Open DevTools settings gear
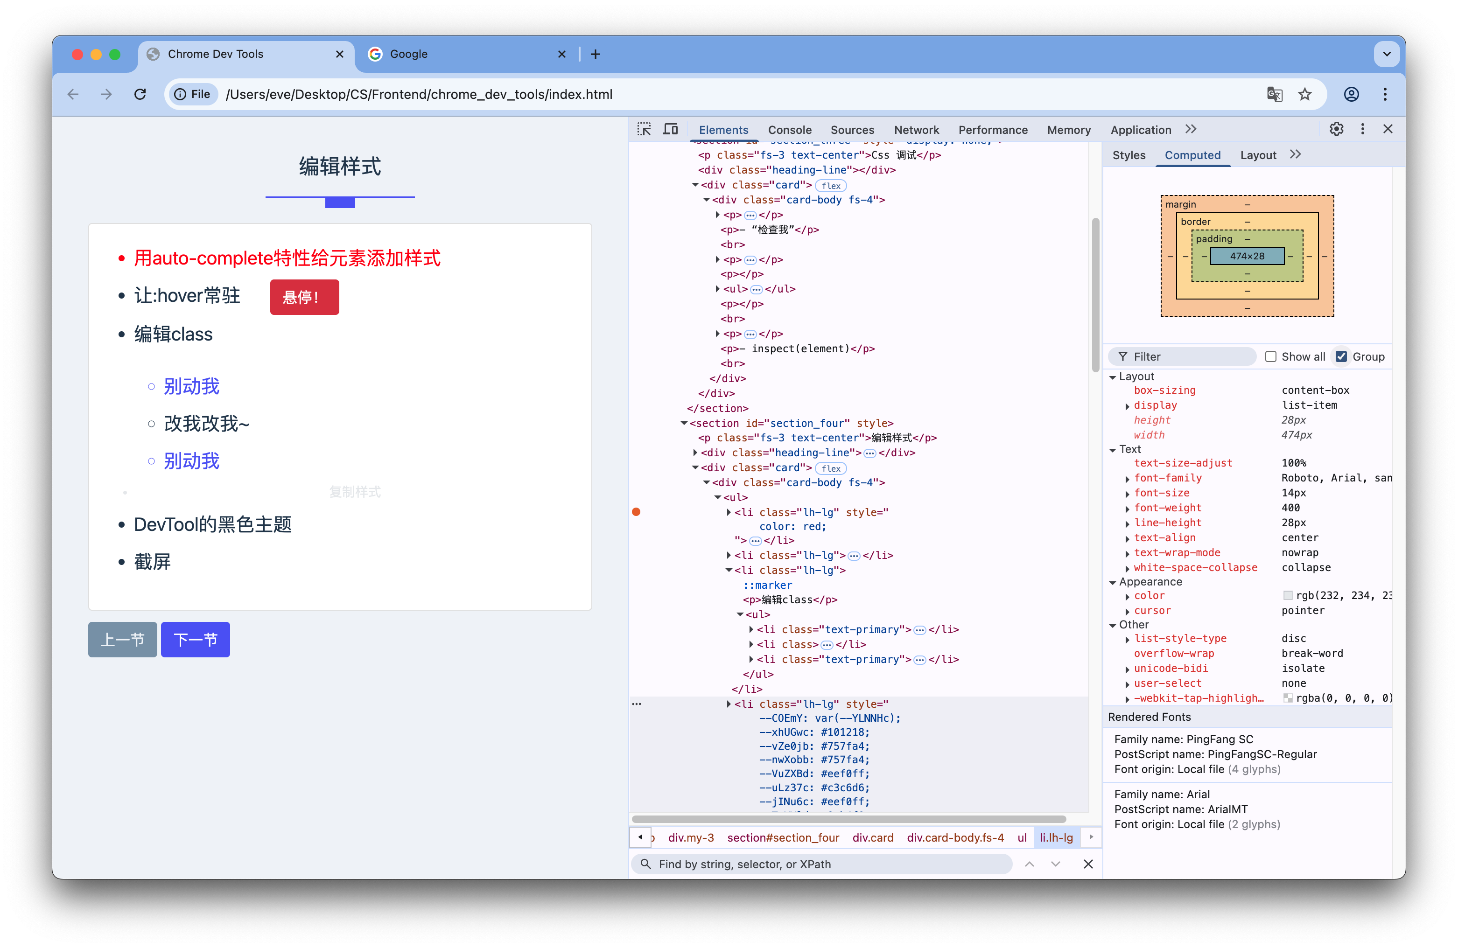The height and width of the screenshot is (948, 1458). (1336, 129)
